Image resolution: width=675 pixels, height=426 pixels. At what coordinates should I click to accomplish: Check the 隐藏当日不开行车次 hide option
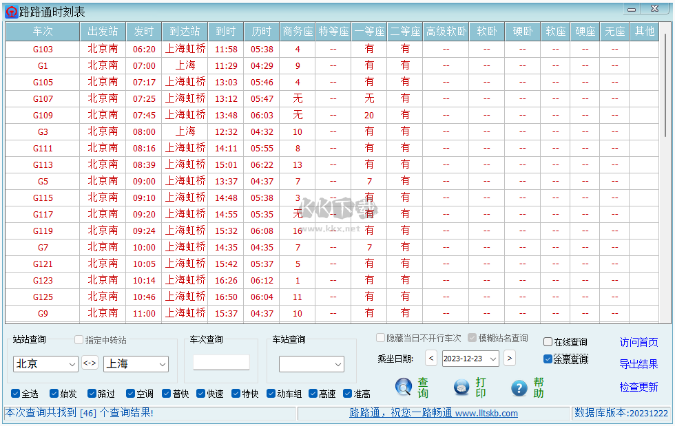click(380, 337)
